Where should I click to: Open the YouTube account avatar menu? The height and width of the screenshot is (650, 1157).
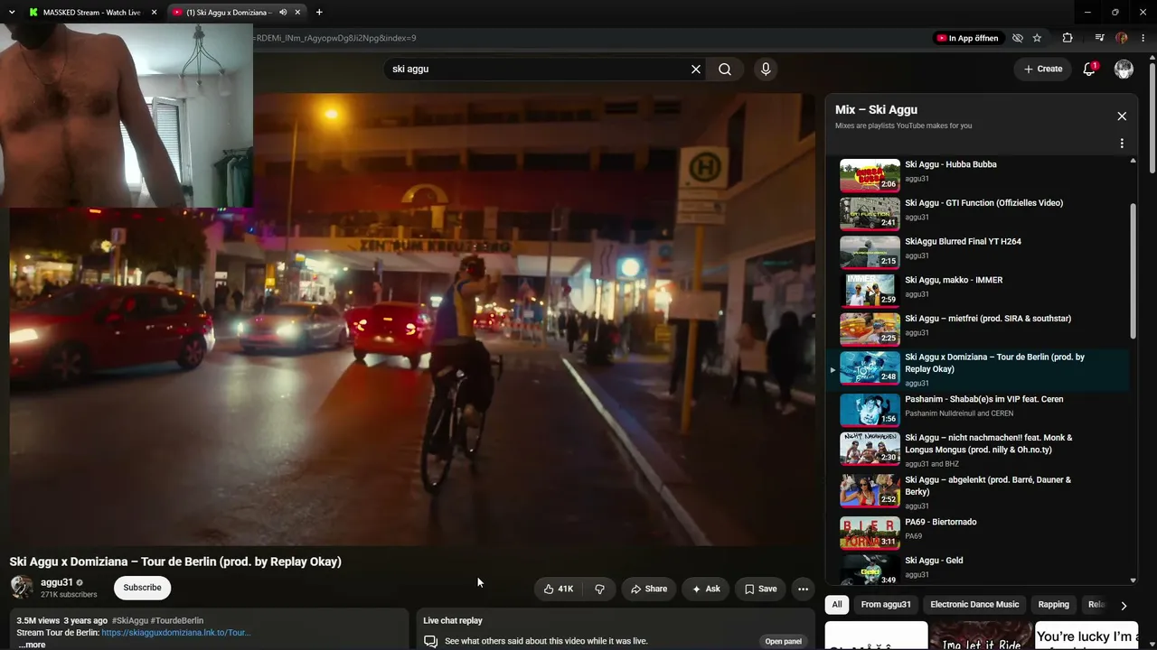click(1124, 69)
